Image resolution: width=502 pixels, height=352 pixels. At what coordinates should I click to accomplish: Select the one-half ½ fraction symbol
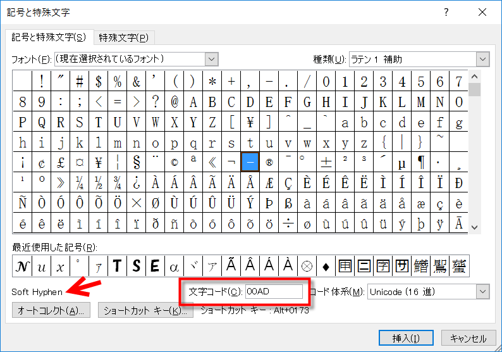click(98, 183)
